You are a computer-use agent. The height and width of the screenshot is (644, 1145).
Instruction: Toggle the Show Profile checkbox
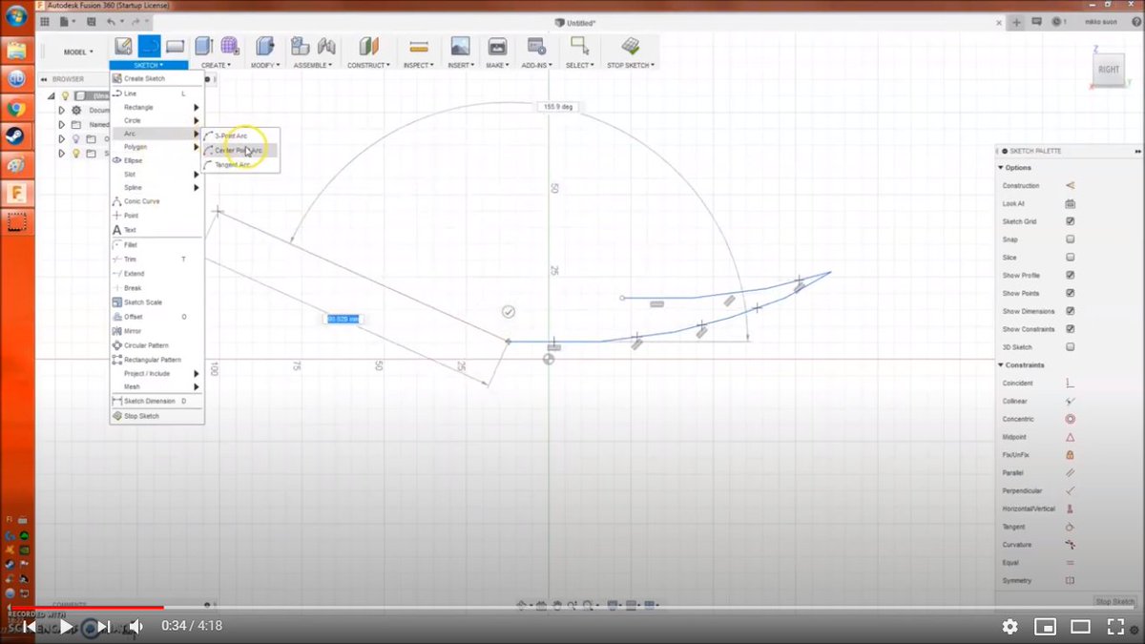coord(1070,275)
